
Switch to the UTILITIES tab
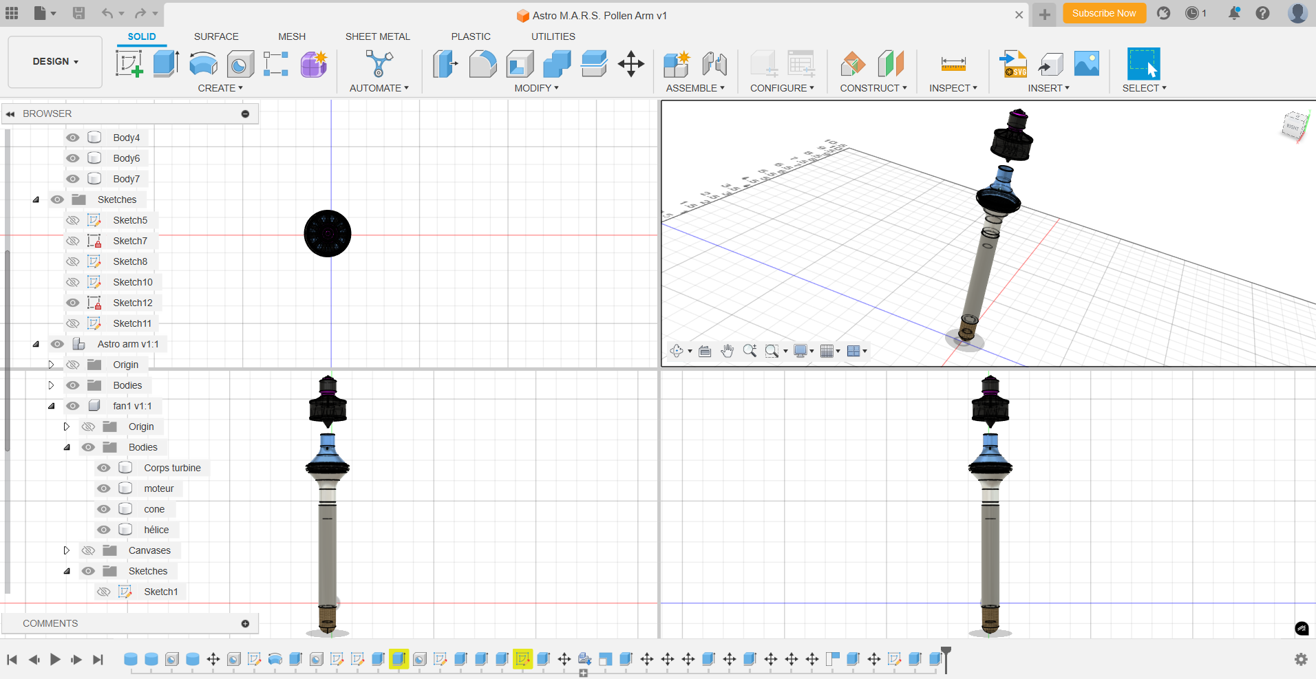(553, 36)
